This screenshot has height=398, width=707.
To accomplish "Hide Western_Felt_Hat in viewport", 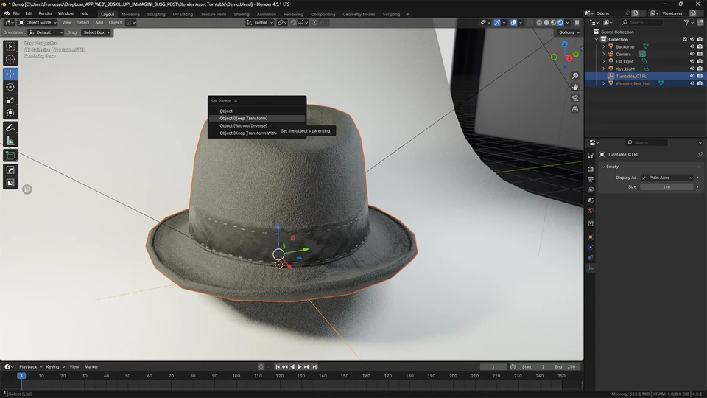I will [692, 83].
